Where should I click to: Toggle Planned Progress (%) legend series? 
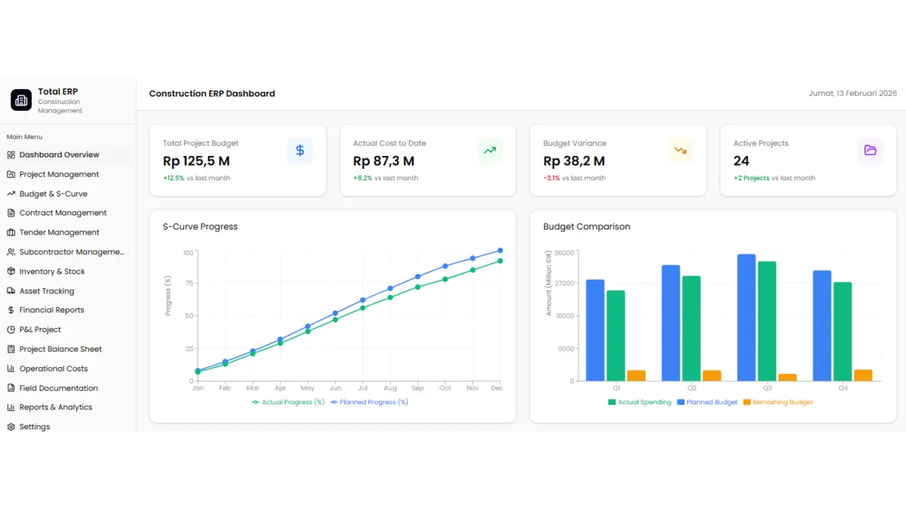click(x=368, y=402)
